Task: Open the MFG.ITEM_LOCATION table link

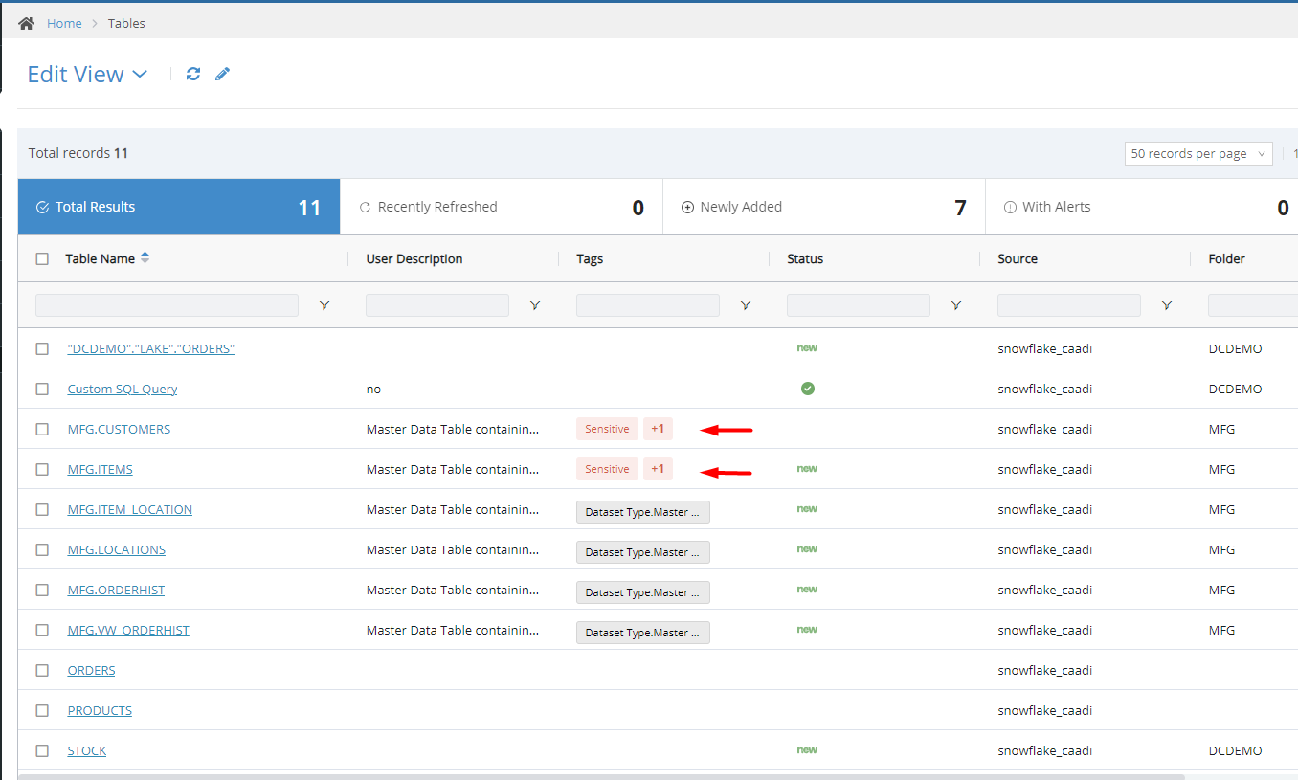Action: (130, 509)
